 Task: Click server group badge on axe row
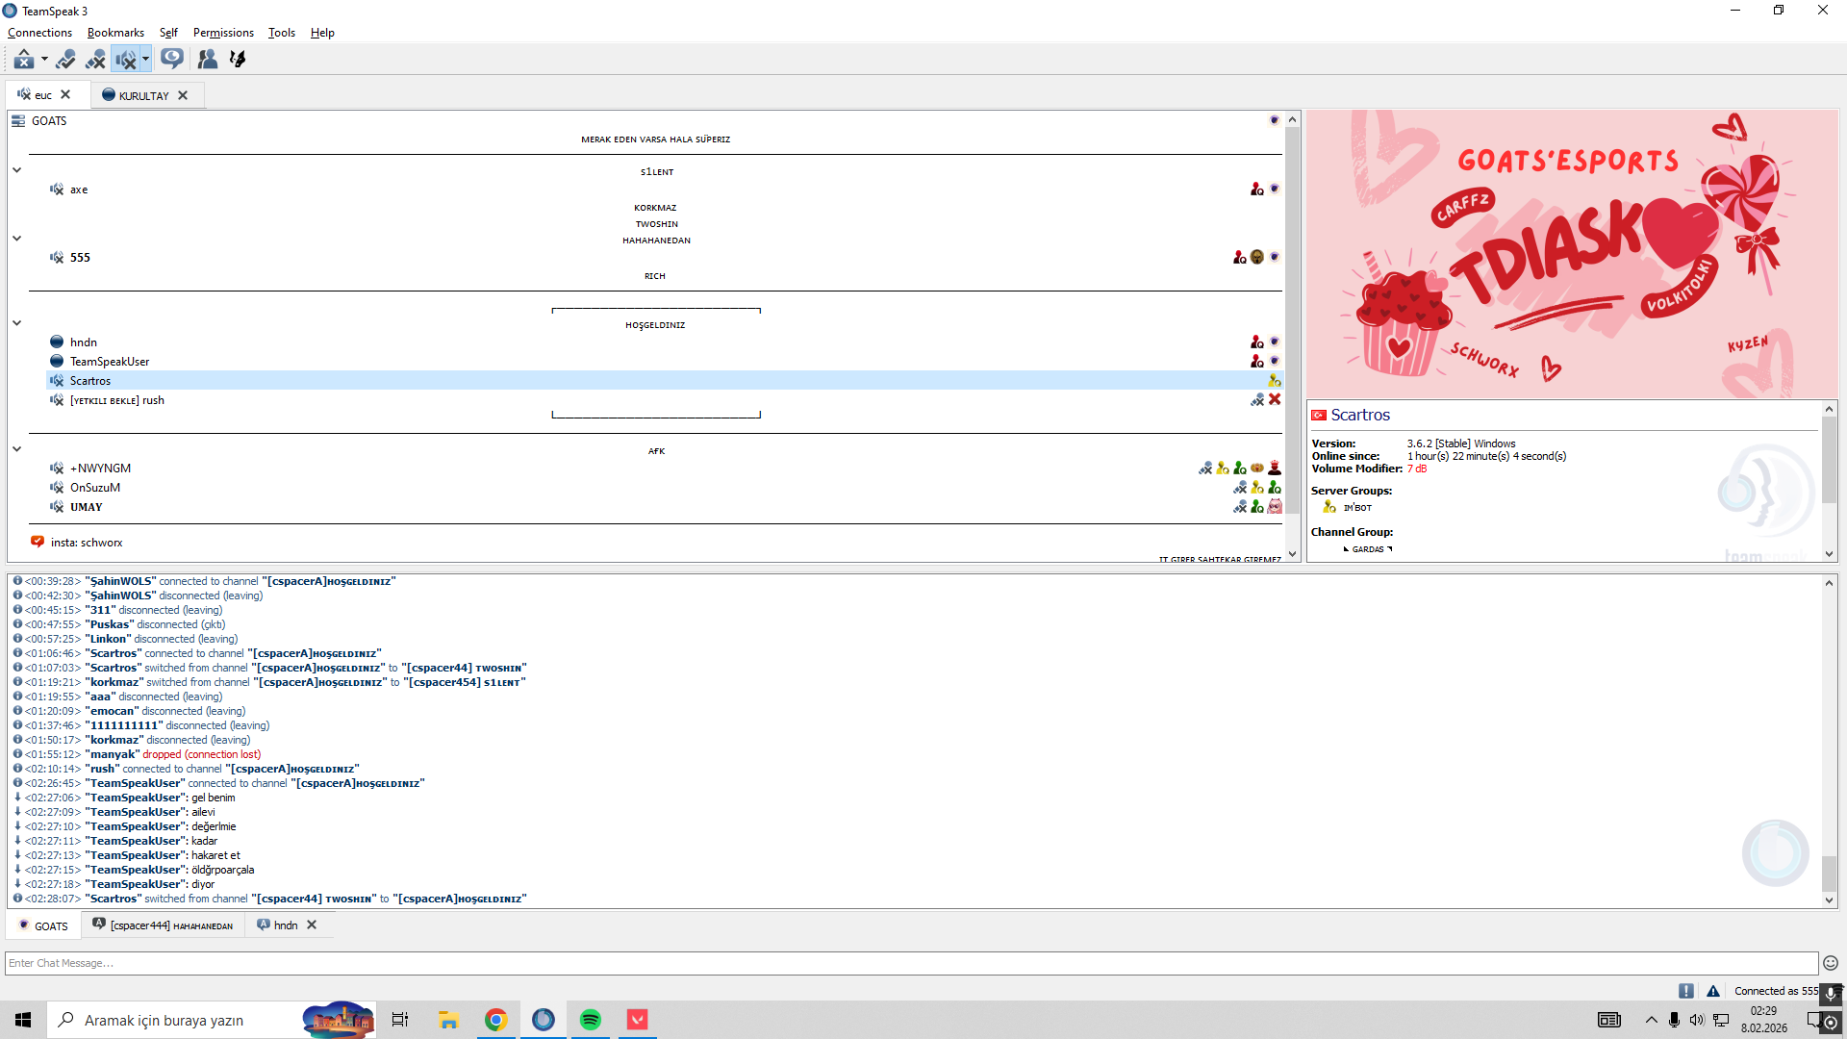click(x=1257, y=190)
